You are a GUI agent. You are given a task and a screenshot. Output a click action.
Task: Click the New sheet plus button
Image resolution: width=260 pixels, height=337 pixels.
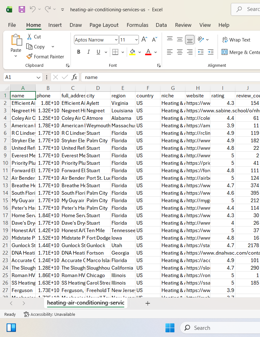(148, 303)
